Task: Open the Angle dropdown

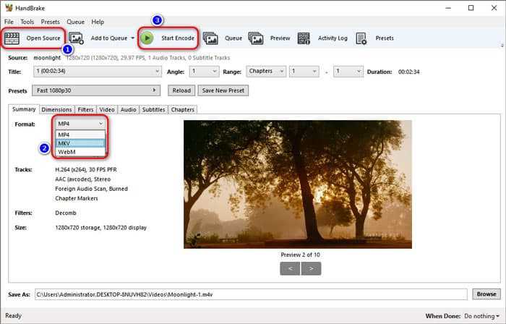Action: point(204,72)
